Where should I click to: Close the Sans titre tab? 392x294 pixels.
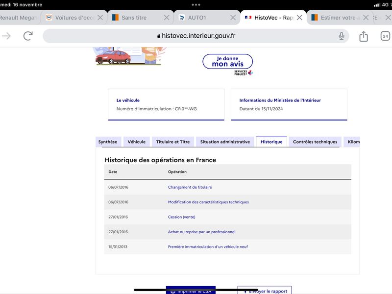[x=167, y=18]
